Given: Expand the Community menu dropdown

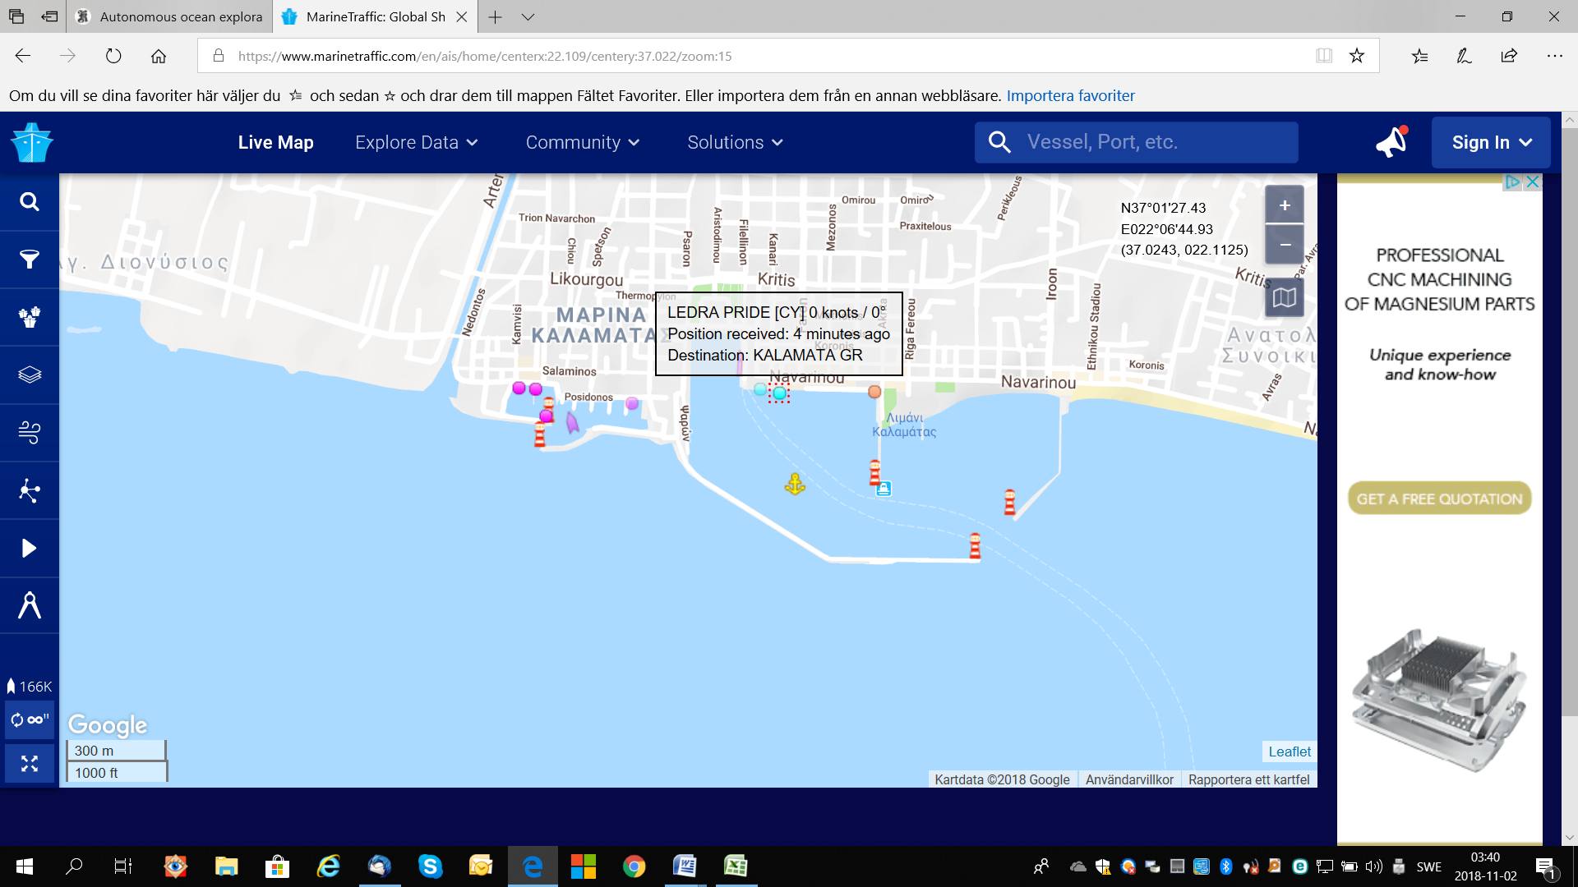Looking at the screenshot, I should (582, 142).
